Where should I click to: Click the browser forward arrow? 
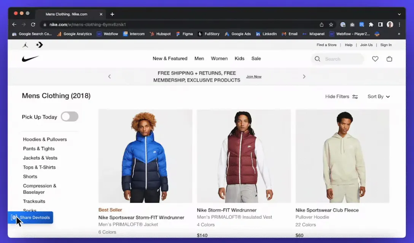pyautogui.click(x=24, y=25)
